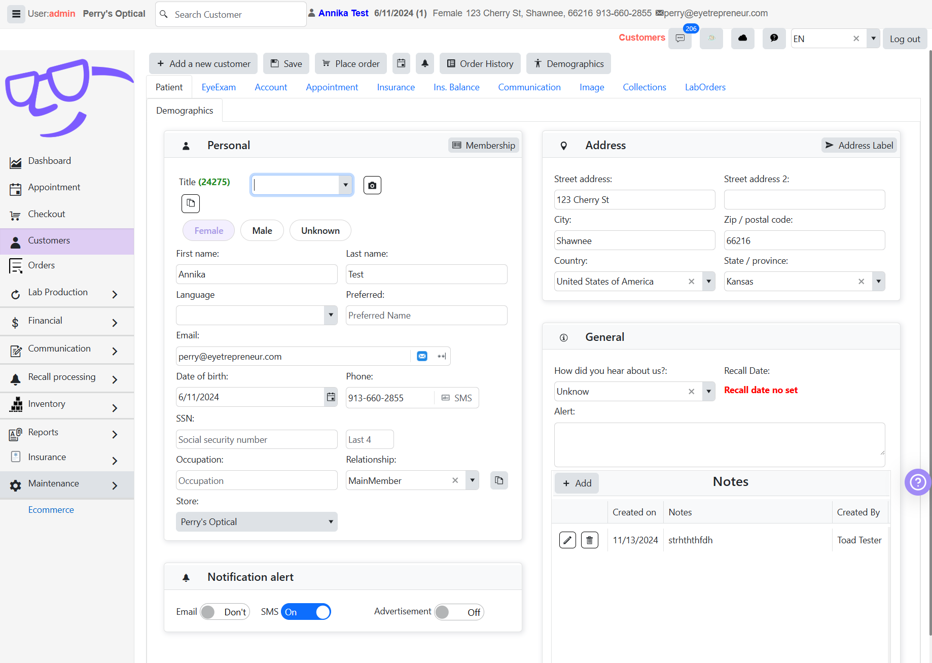The image size is (932, 663).
Task: Toggle the Advertisement notification switch
Action: pos(459,612)
